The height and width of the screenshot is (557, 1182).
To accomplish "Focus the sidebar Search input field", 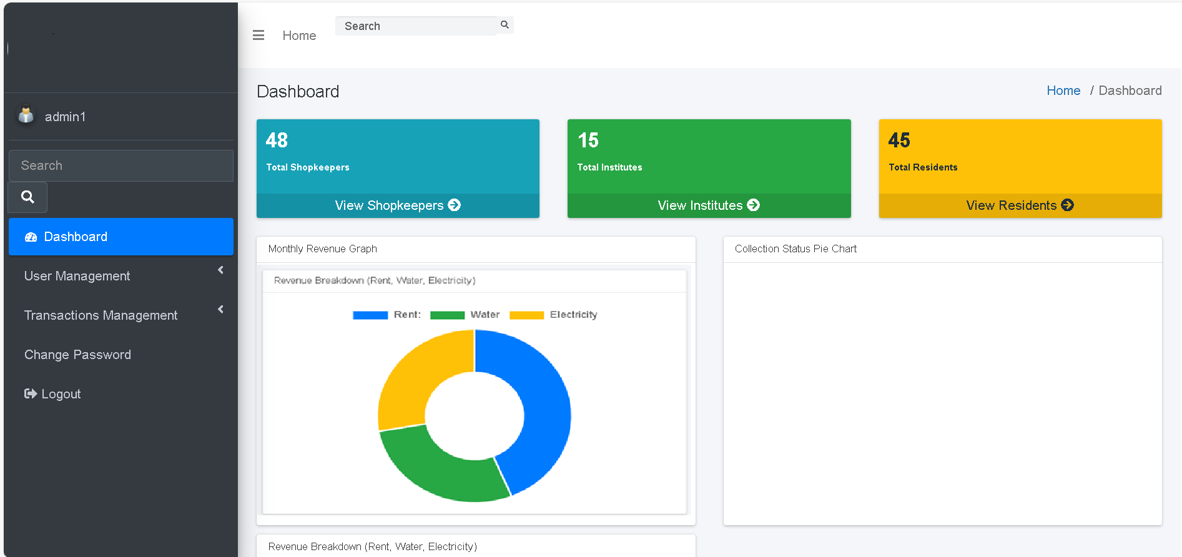I will coord(121,165).
